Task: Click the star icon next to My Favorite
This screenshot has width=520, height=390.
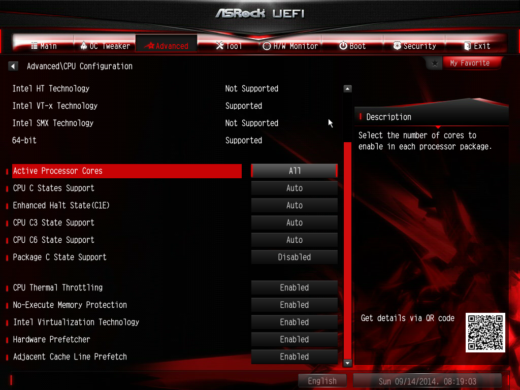Action: (435, 63)
